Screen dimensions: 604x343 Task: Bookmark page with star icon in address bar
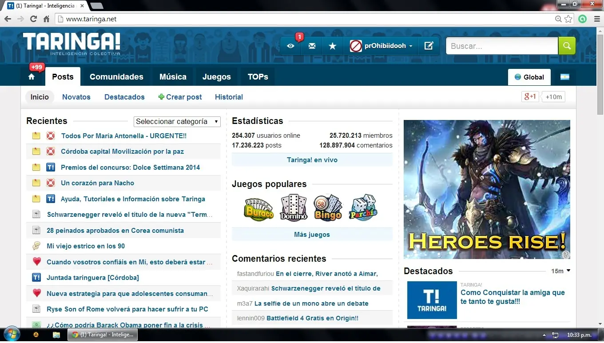tap(568, 19)
